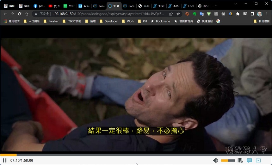
Task: Switch to the AiVi tab
Action: pos(174,6)
